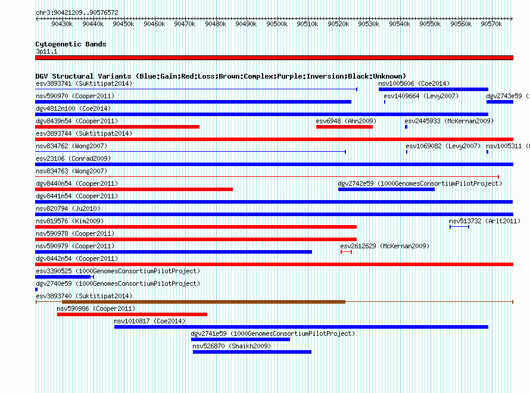
Task: Click the dgv2742e59 blue gain bar
Action: [x=386, y=189]
